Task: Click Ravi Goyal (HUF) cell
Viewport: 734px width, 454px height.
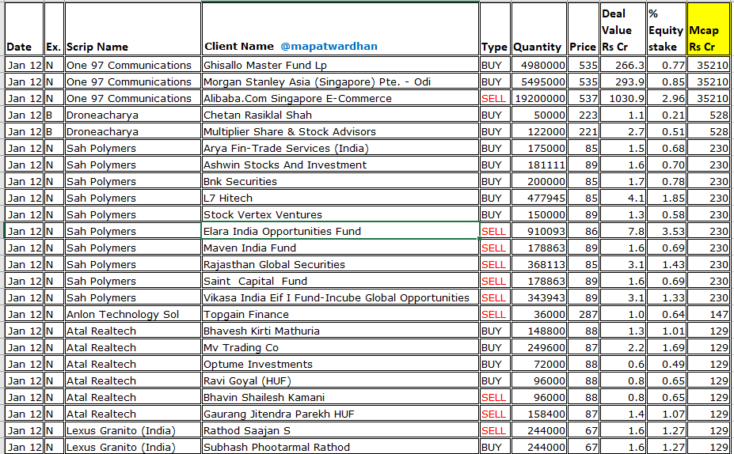Action: point(340,380)
